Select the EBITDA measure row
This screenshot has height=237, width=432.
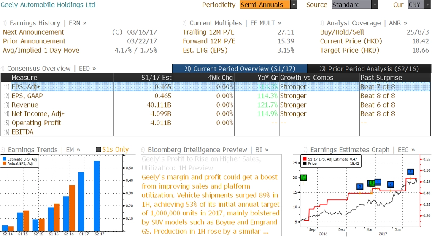(x=216, y=132)
